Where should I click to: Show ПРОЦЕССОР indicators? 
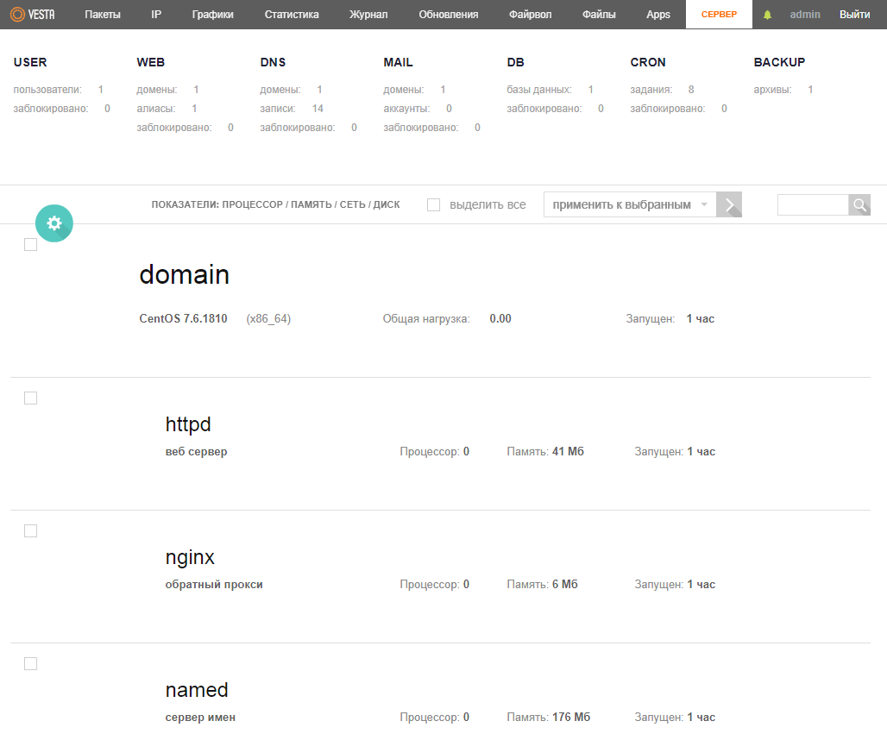252,204
